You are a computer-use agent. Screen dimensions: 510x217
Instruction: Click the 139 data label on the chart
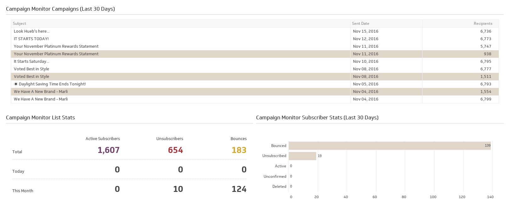pos(488,146)
